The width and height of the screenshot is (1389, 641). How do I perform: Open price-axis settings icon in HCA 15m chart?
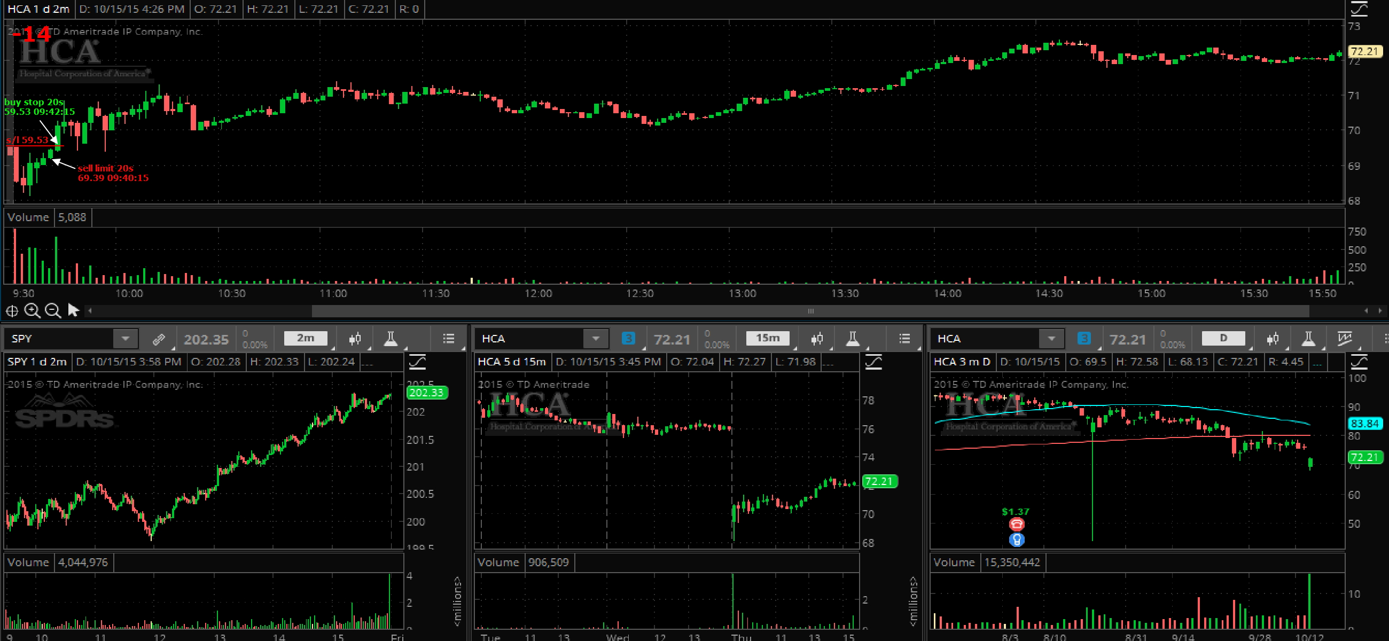coord(873,362)
